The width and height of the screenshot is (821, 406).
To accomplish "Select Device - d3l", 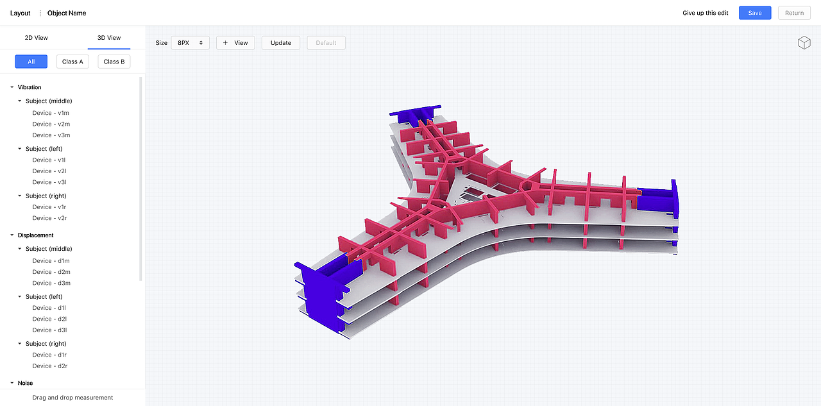I will pos(49,330).
